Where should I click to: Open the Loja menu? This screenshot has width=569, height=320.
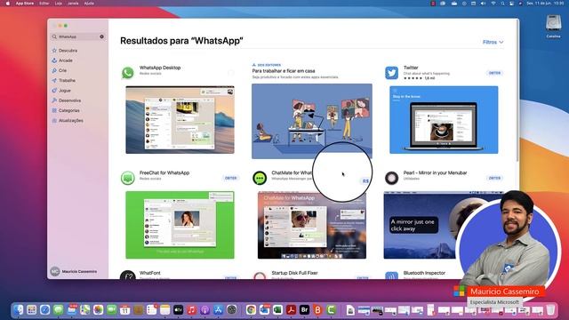pos(58,4)
